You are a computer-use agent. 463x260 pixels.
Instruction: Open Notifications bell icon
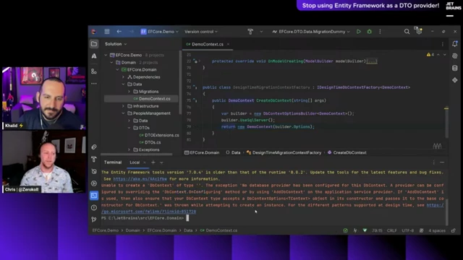point(455,44)
